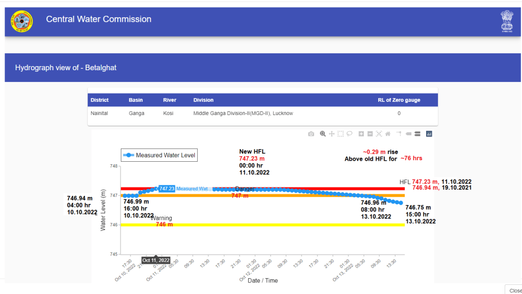The width and height of the screenshot is (522, 294).
Task: Toggle Measured Water Level legend entry
Action: [159, 155]
